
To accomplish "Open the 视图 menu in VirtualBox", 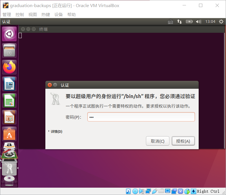I will [x=33, y=14].
